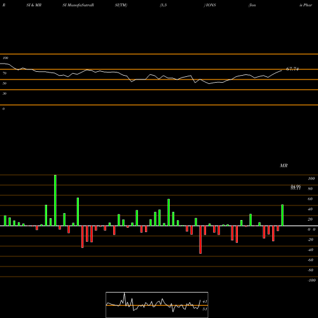This screenshot has height=318, width=318.
Task: Click the ') IONS' ticker header text
Action: pos(210,5)
